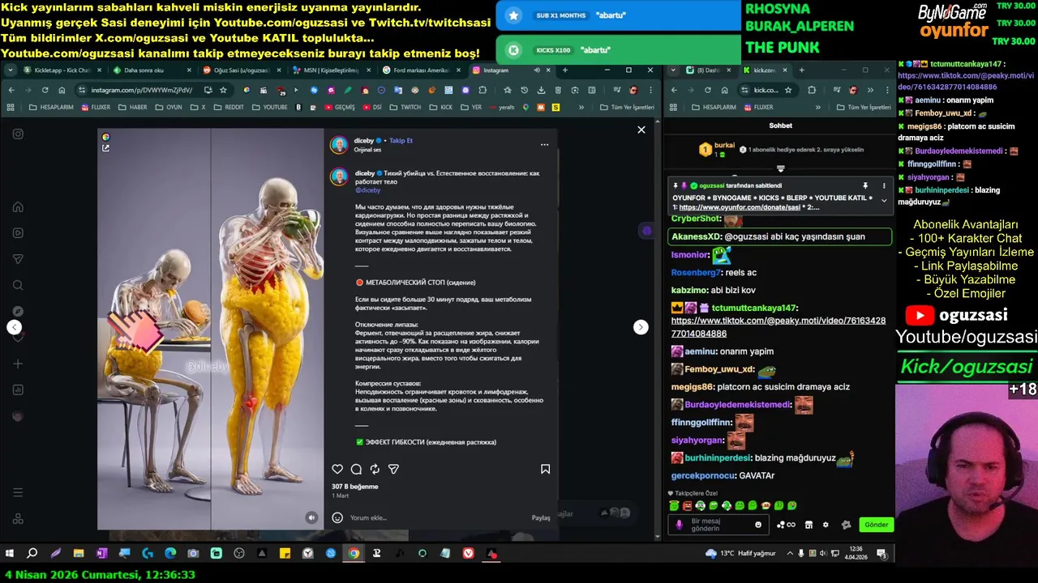Collapse the leaderboard arrow under burkai

[780, 168]
